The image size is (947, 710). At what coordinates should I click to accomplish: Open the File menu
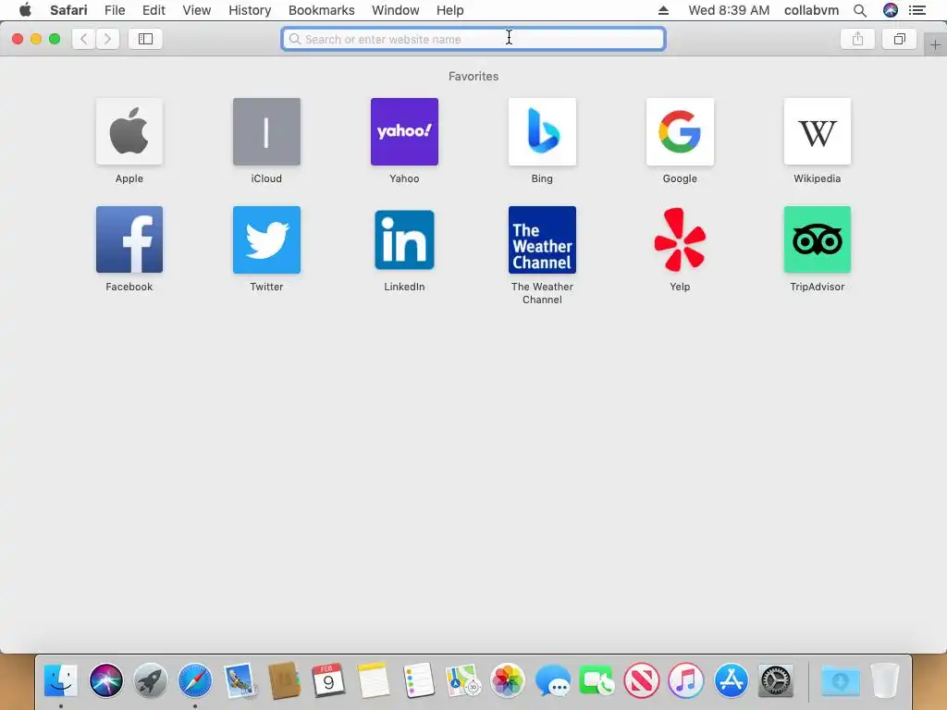pos(114,10)
